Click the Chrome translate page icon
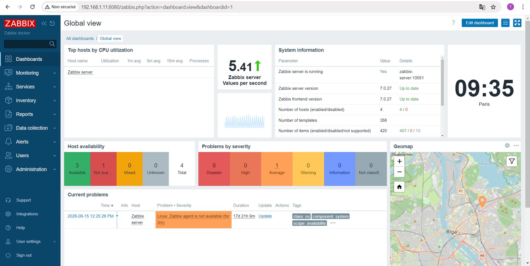This screenshot has height=266, width=530. click(x=482, y=7)
